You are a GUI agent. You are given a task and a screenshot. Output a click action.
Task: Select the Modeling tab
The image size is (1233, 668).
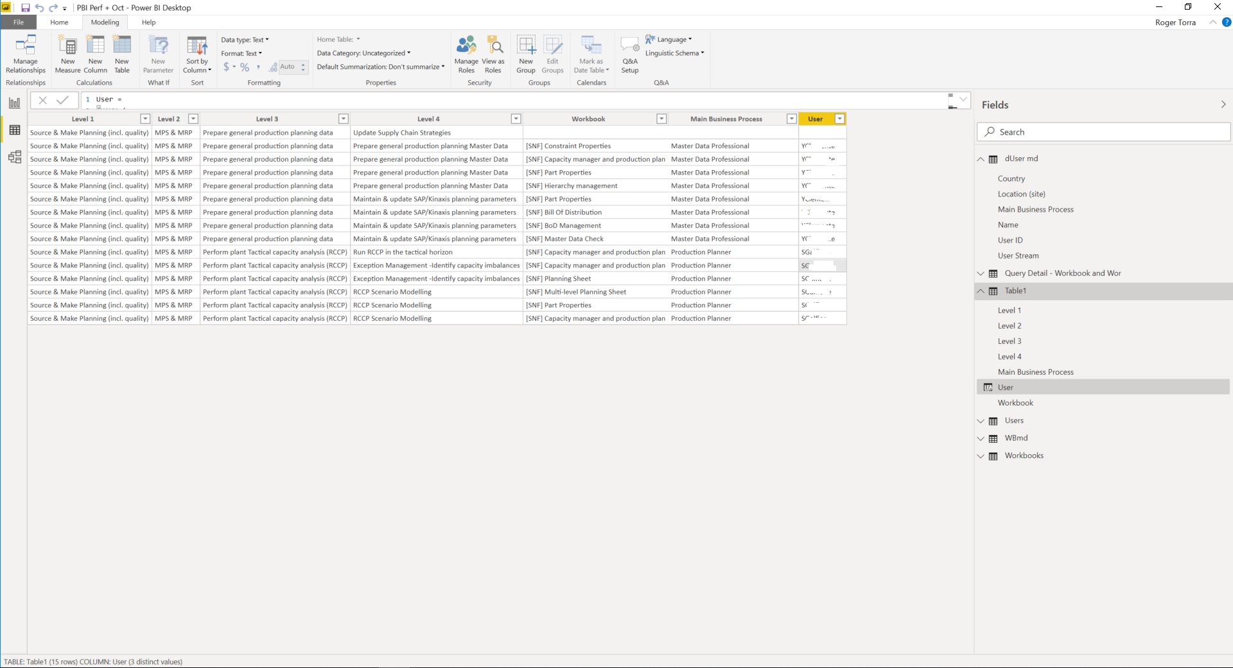click(105, 22)
